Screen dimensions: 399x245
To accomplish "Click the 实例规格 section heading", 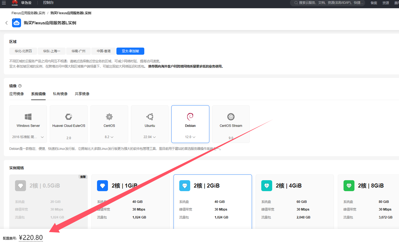I will click(x=17, y=168).
